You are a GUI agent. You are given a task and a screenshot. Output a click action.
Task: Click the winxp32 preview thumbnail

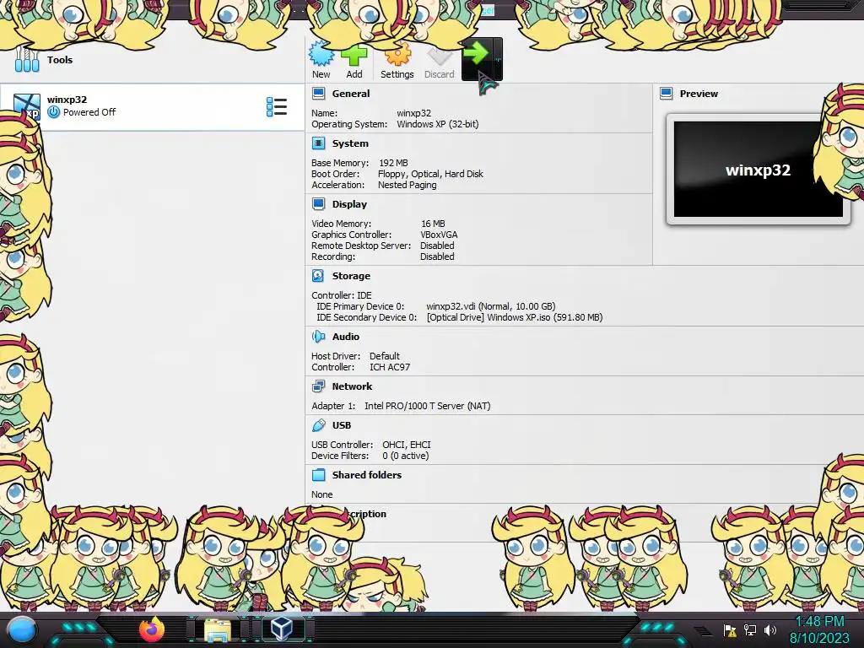758,169
